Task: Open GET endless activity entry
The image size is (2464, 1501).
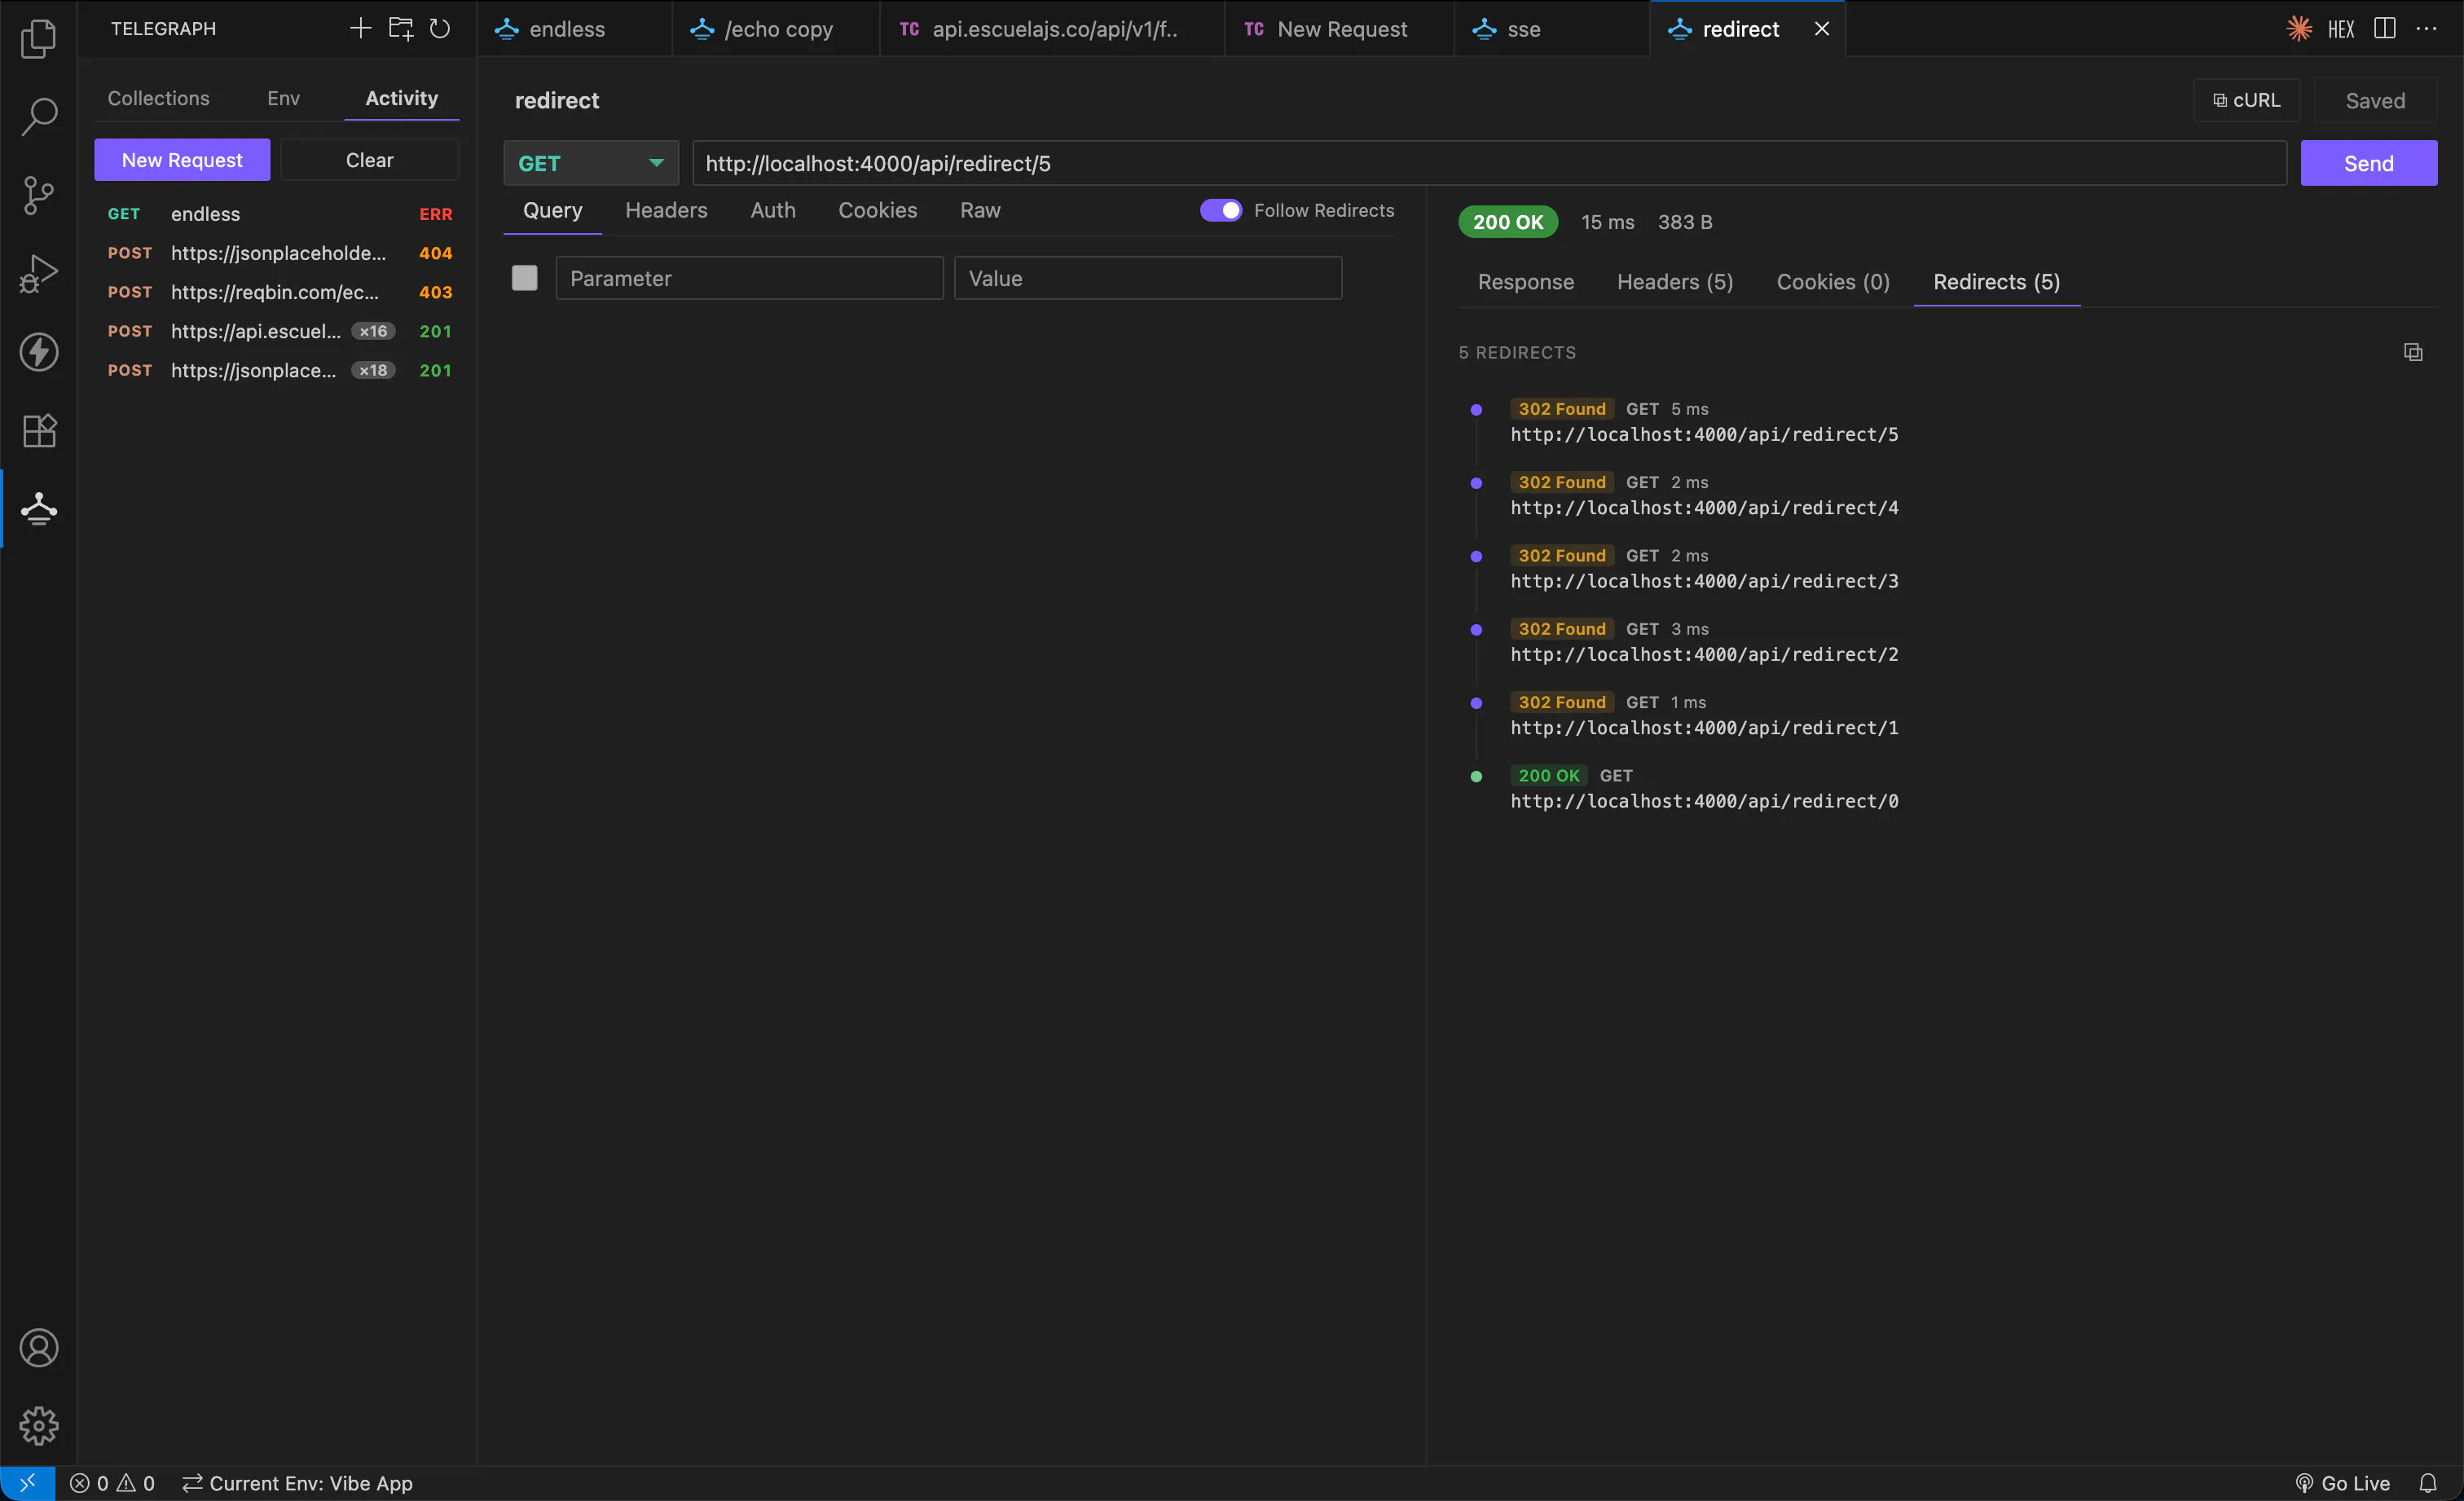Action: [279, 214]
